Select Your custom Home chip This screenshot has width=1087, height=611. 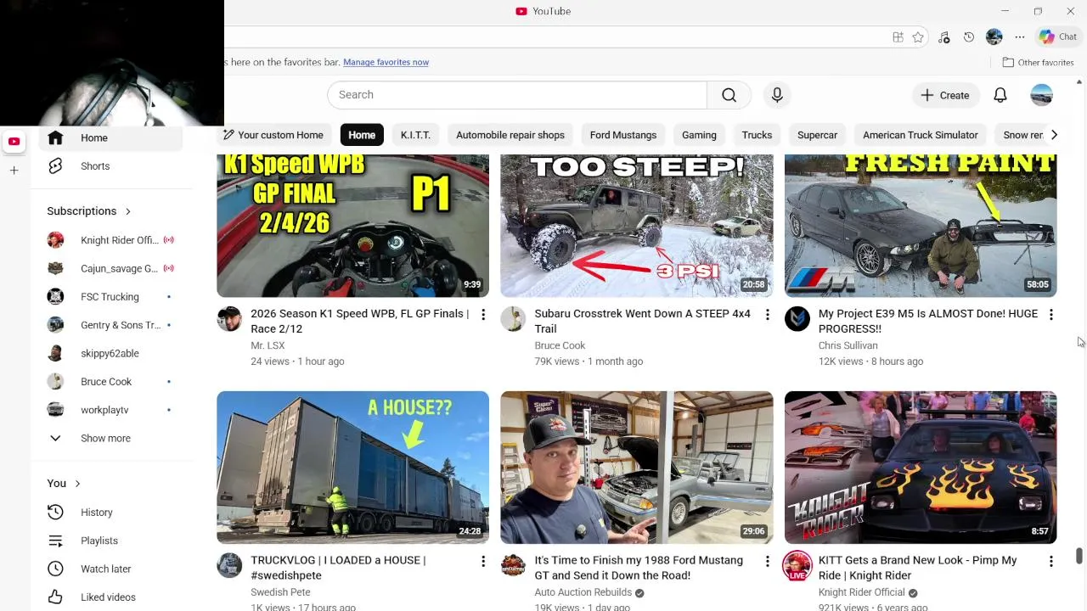tap(273, 135)
